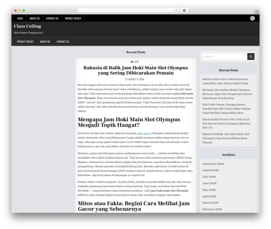This screenshot has height=229, width=271.
Task: Click heading Mitos atau Fakta
Action: point(134,206)
